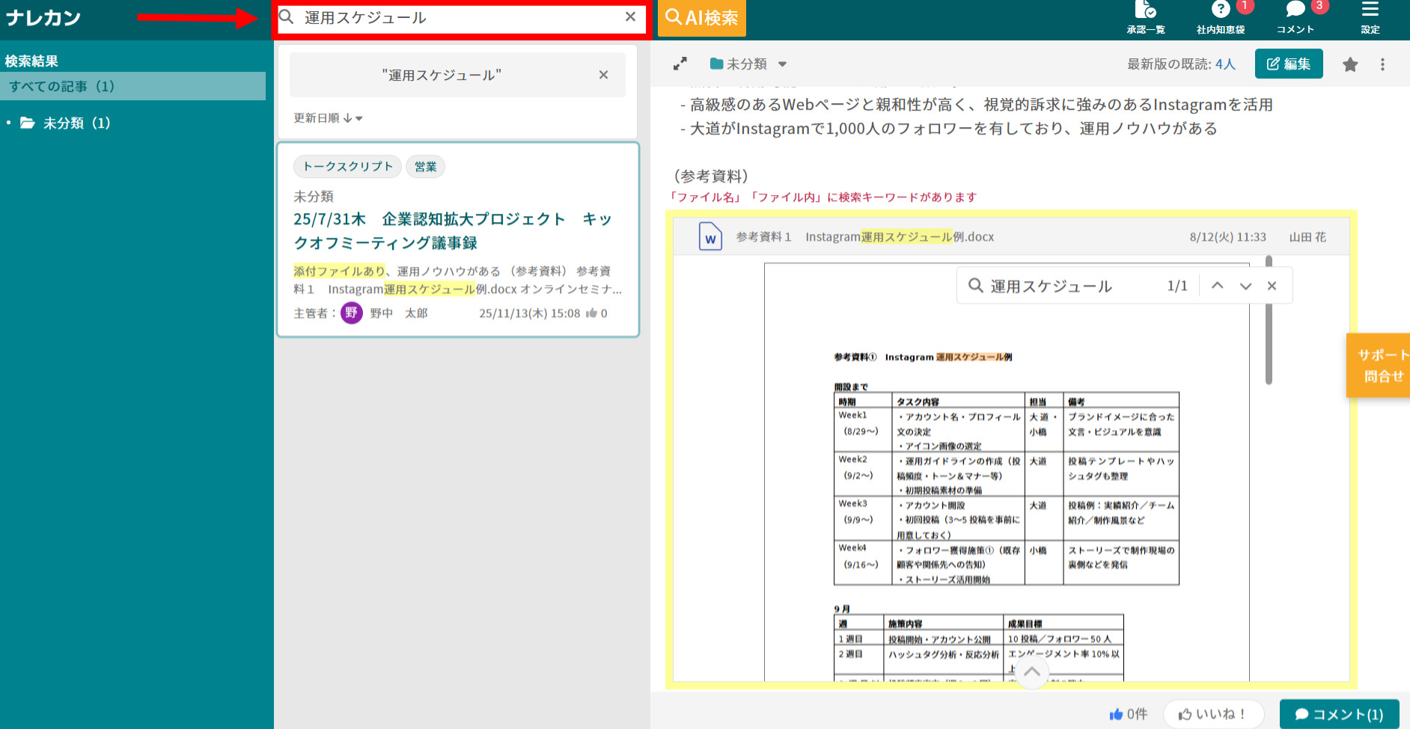
Task: Click the 編集 edit button
Action: pyautogui.click(x=1289, y=64)
